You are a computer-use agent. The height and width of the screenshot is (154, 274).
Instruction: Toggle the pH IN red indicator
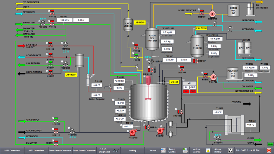[187, 92]
